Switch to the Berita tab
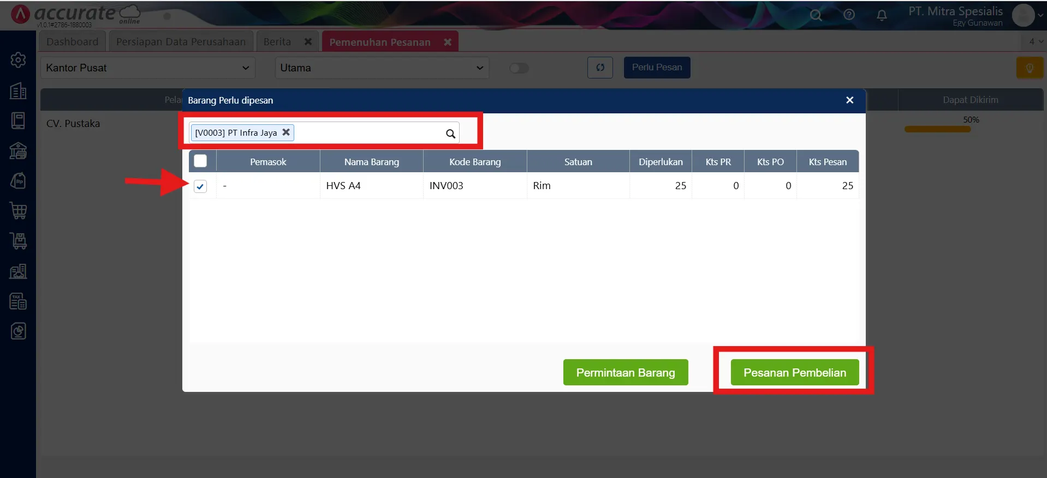This screenshot has width=1047, height=478. (x=277, y=42)
